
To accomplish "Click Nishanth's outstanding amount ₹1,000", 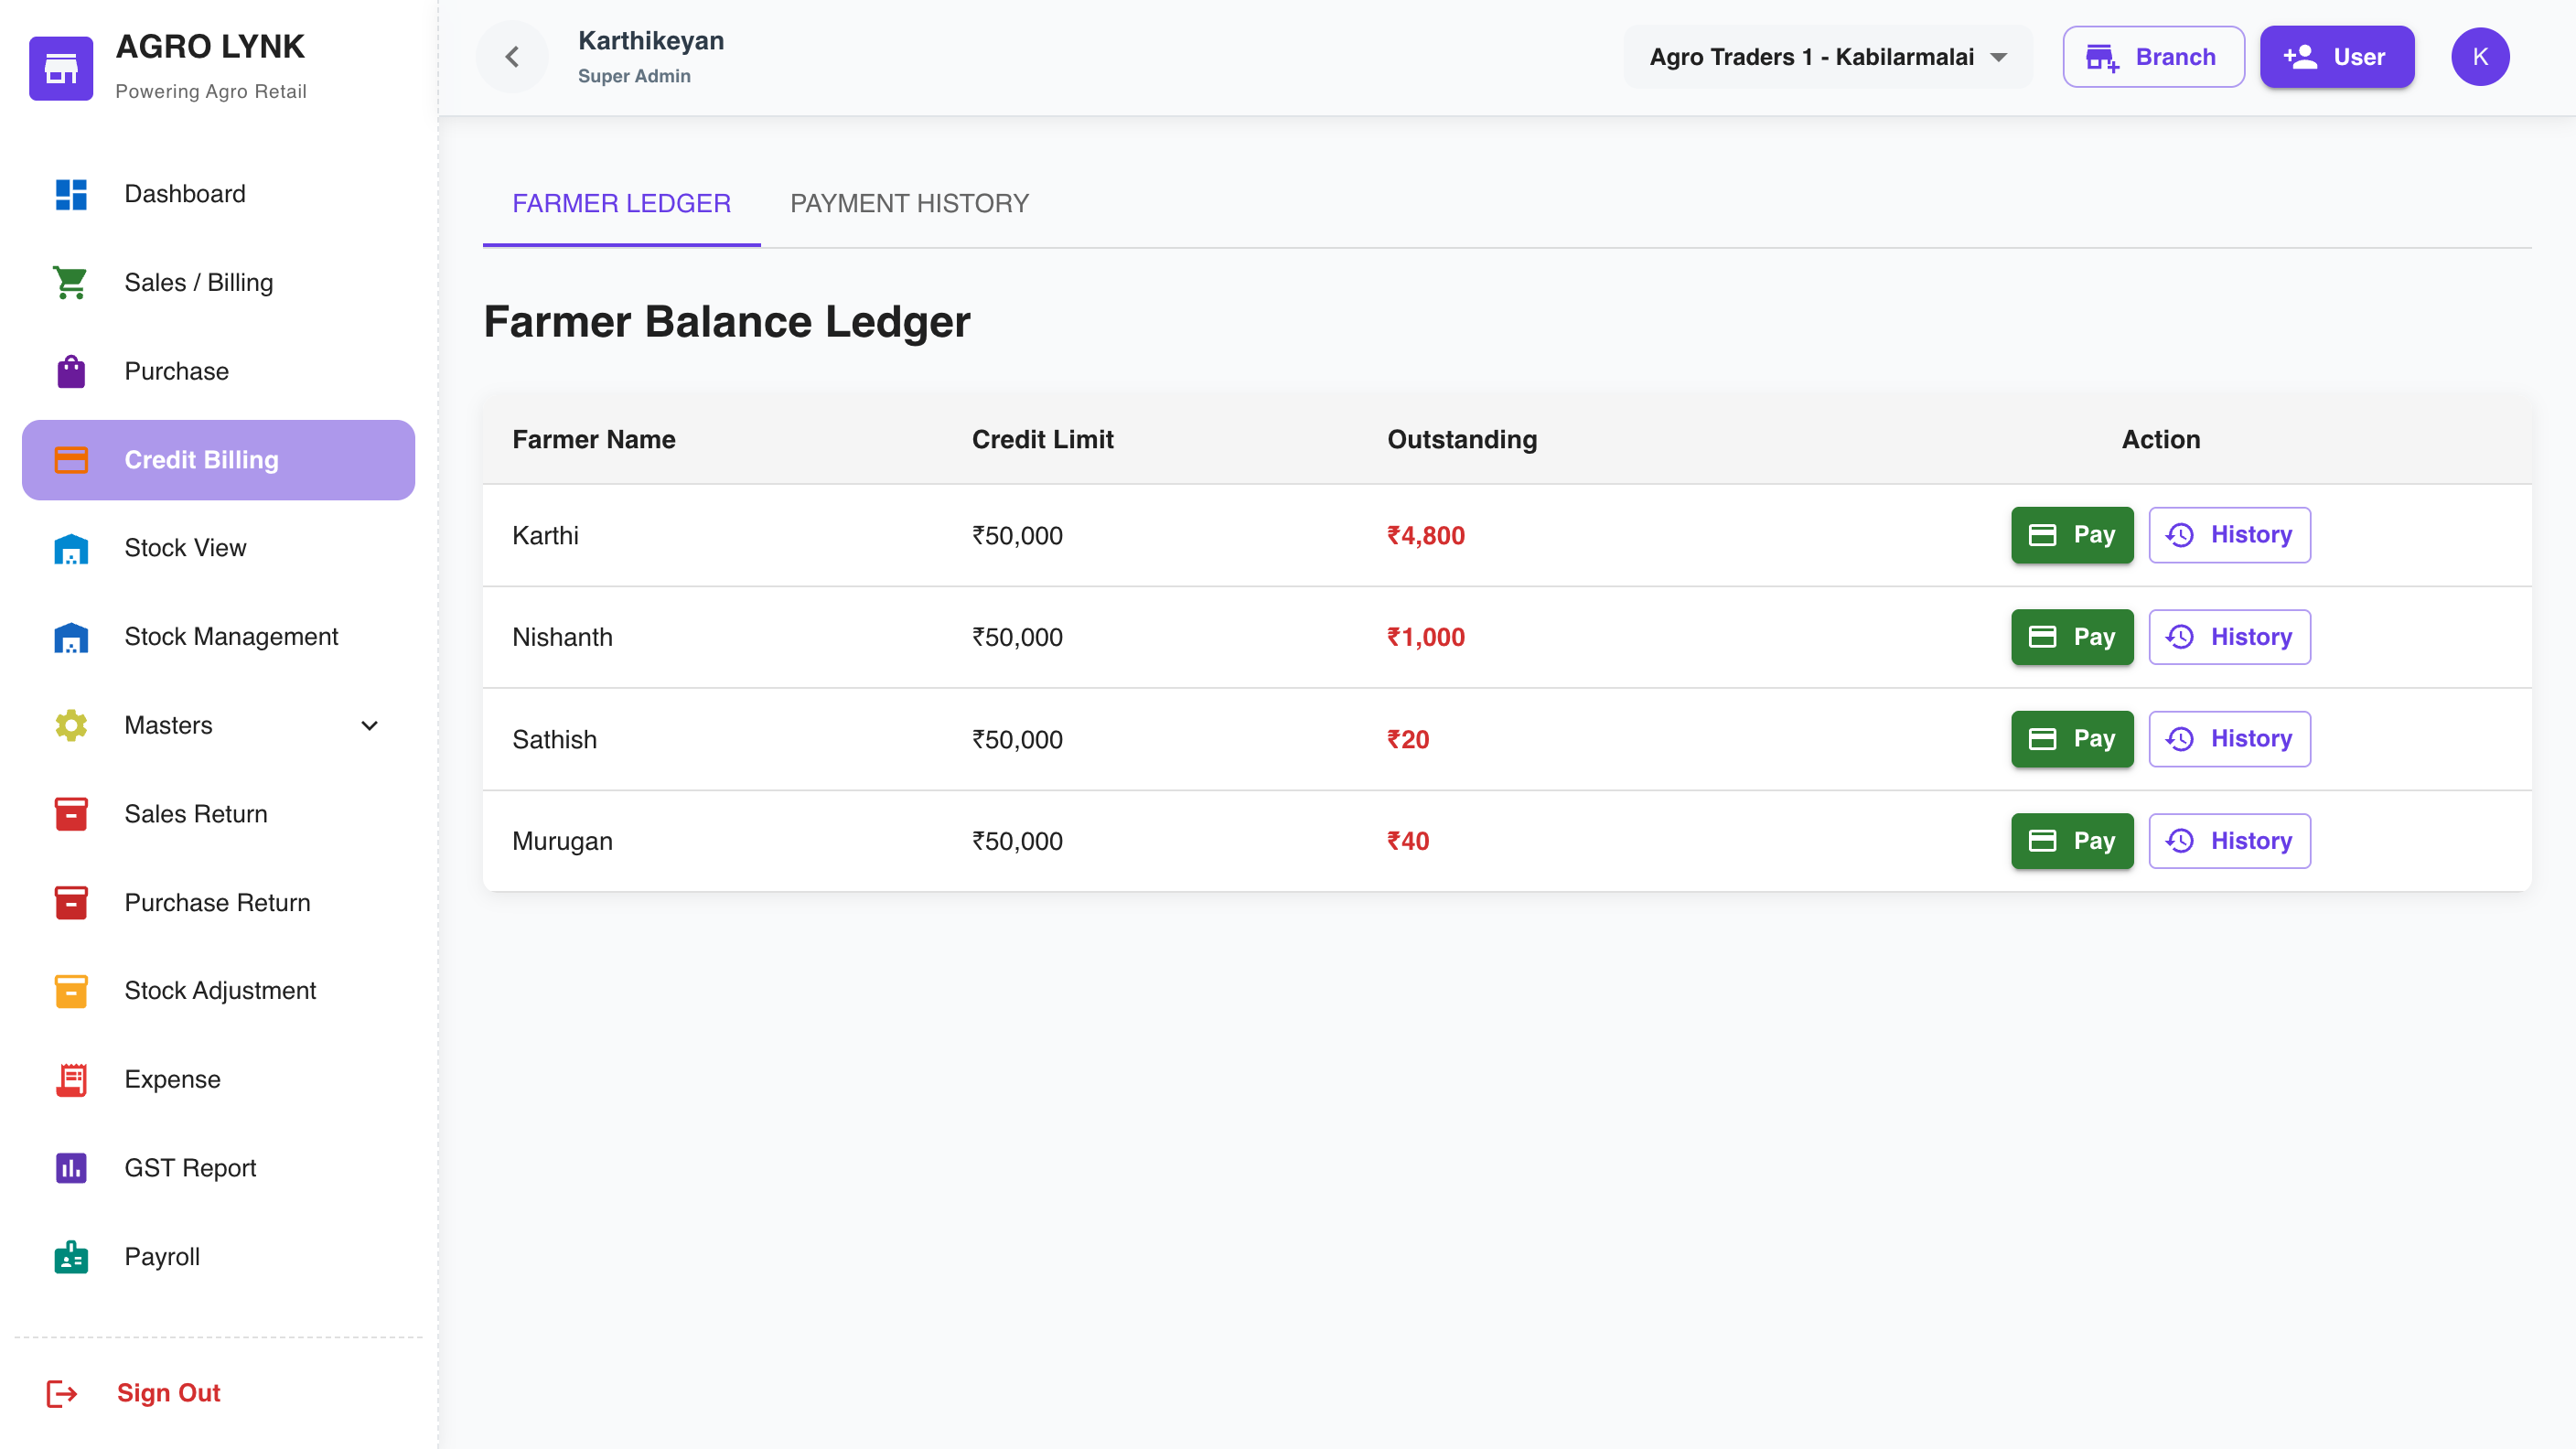I will [1425, 638].
